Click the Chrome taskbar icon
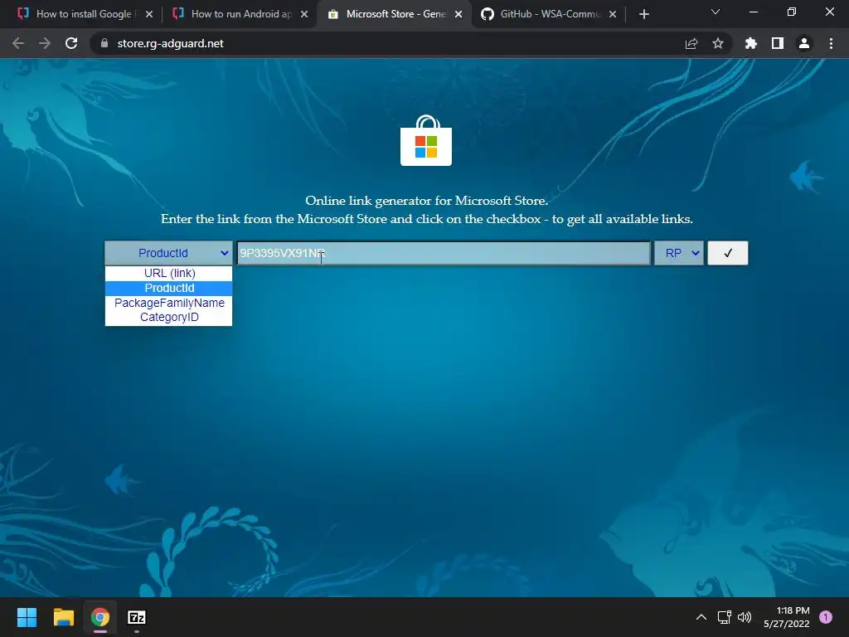The image size is (849, 637). pos(100,617)
